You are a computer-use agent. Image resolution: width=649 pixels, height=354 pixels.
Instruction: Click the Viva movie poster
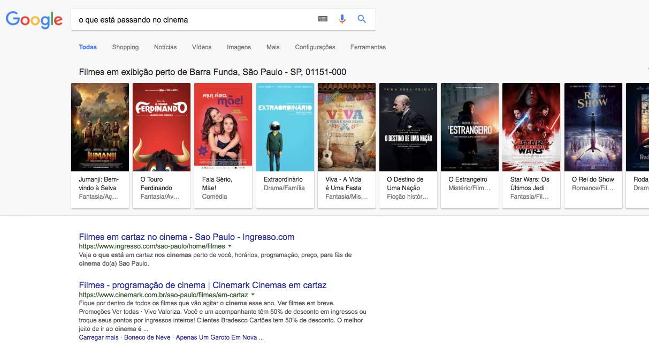coord(347,127)
